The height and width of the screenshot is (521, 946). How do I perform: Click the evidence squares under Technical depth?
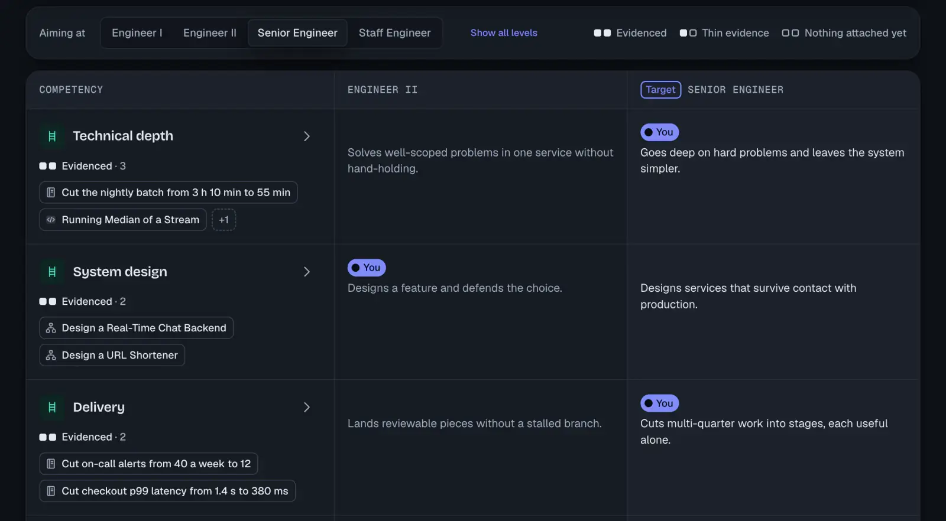pos(47,166)
